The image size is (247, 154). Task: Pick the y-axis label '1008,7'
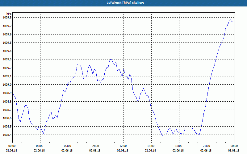tap(7, 110)
